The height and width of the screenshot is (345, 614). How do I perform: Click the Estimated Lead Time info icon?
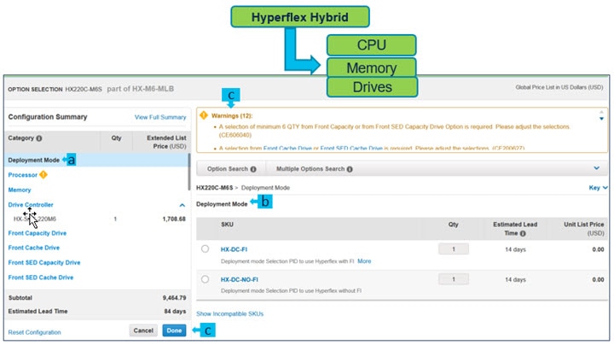[522, 232]
